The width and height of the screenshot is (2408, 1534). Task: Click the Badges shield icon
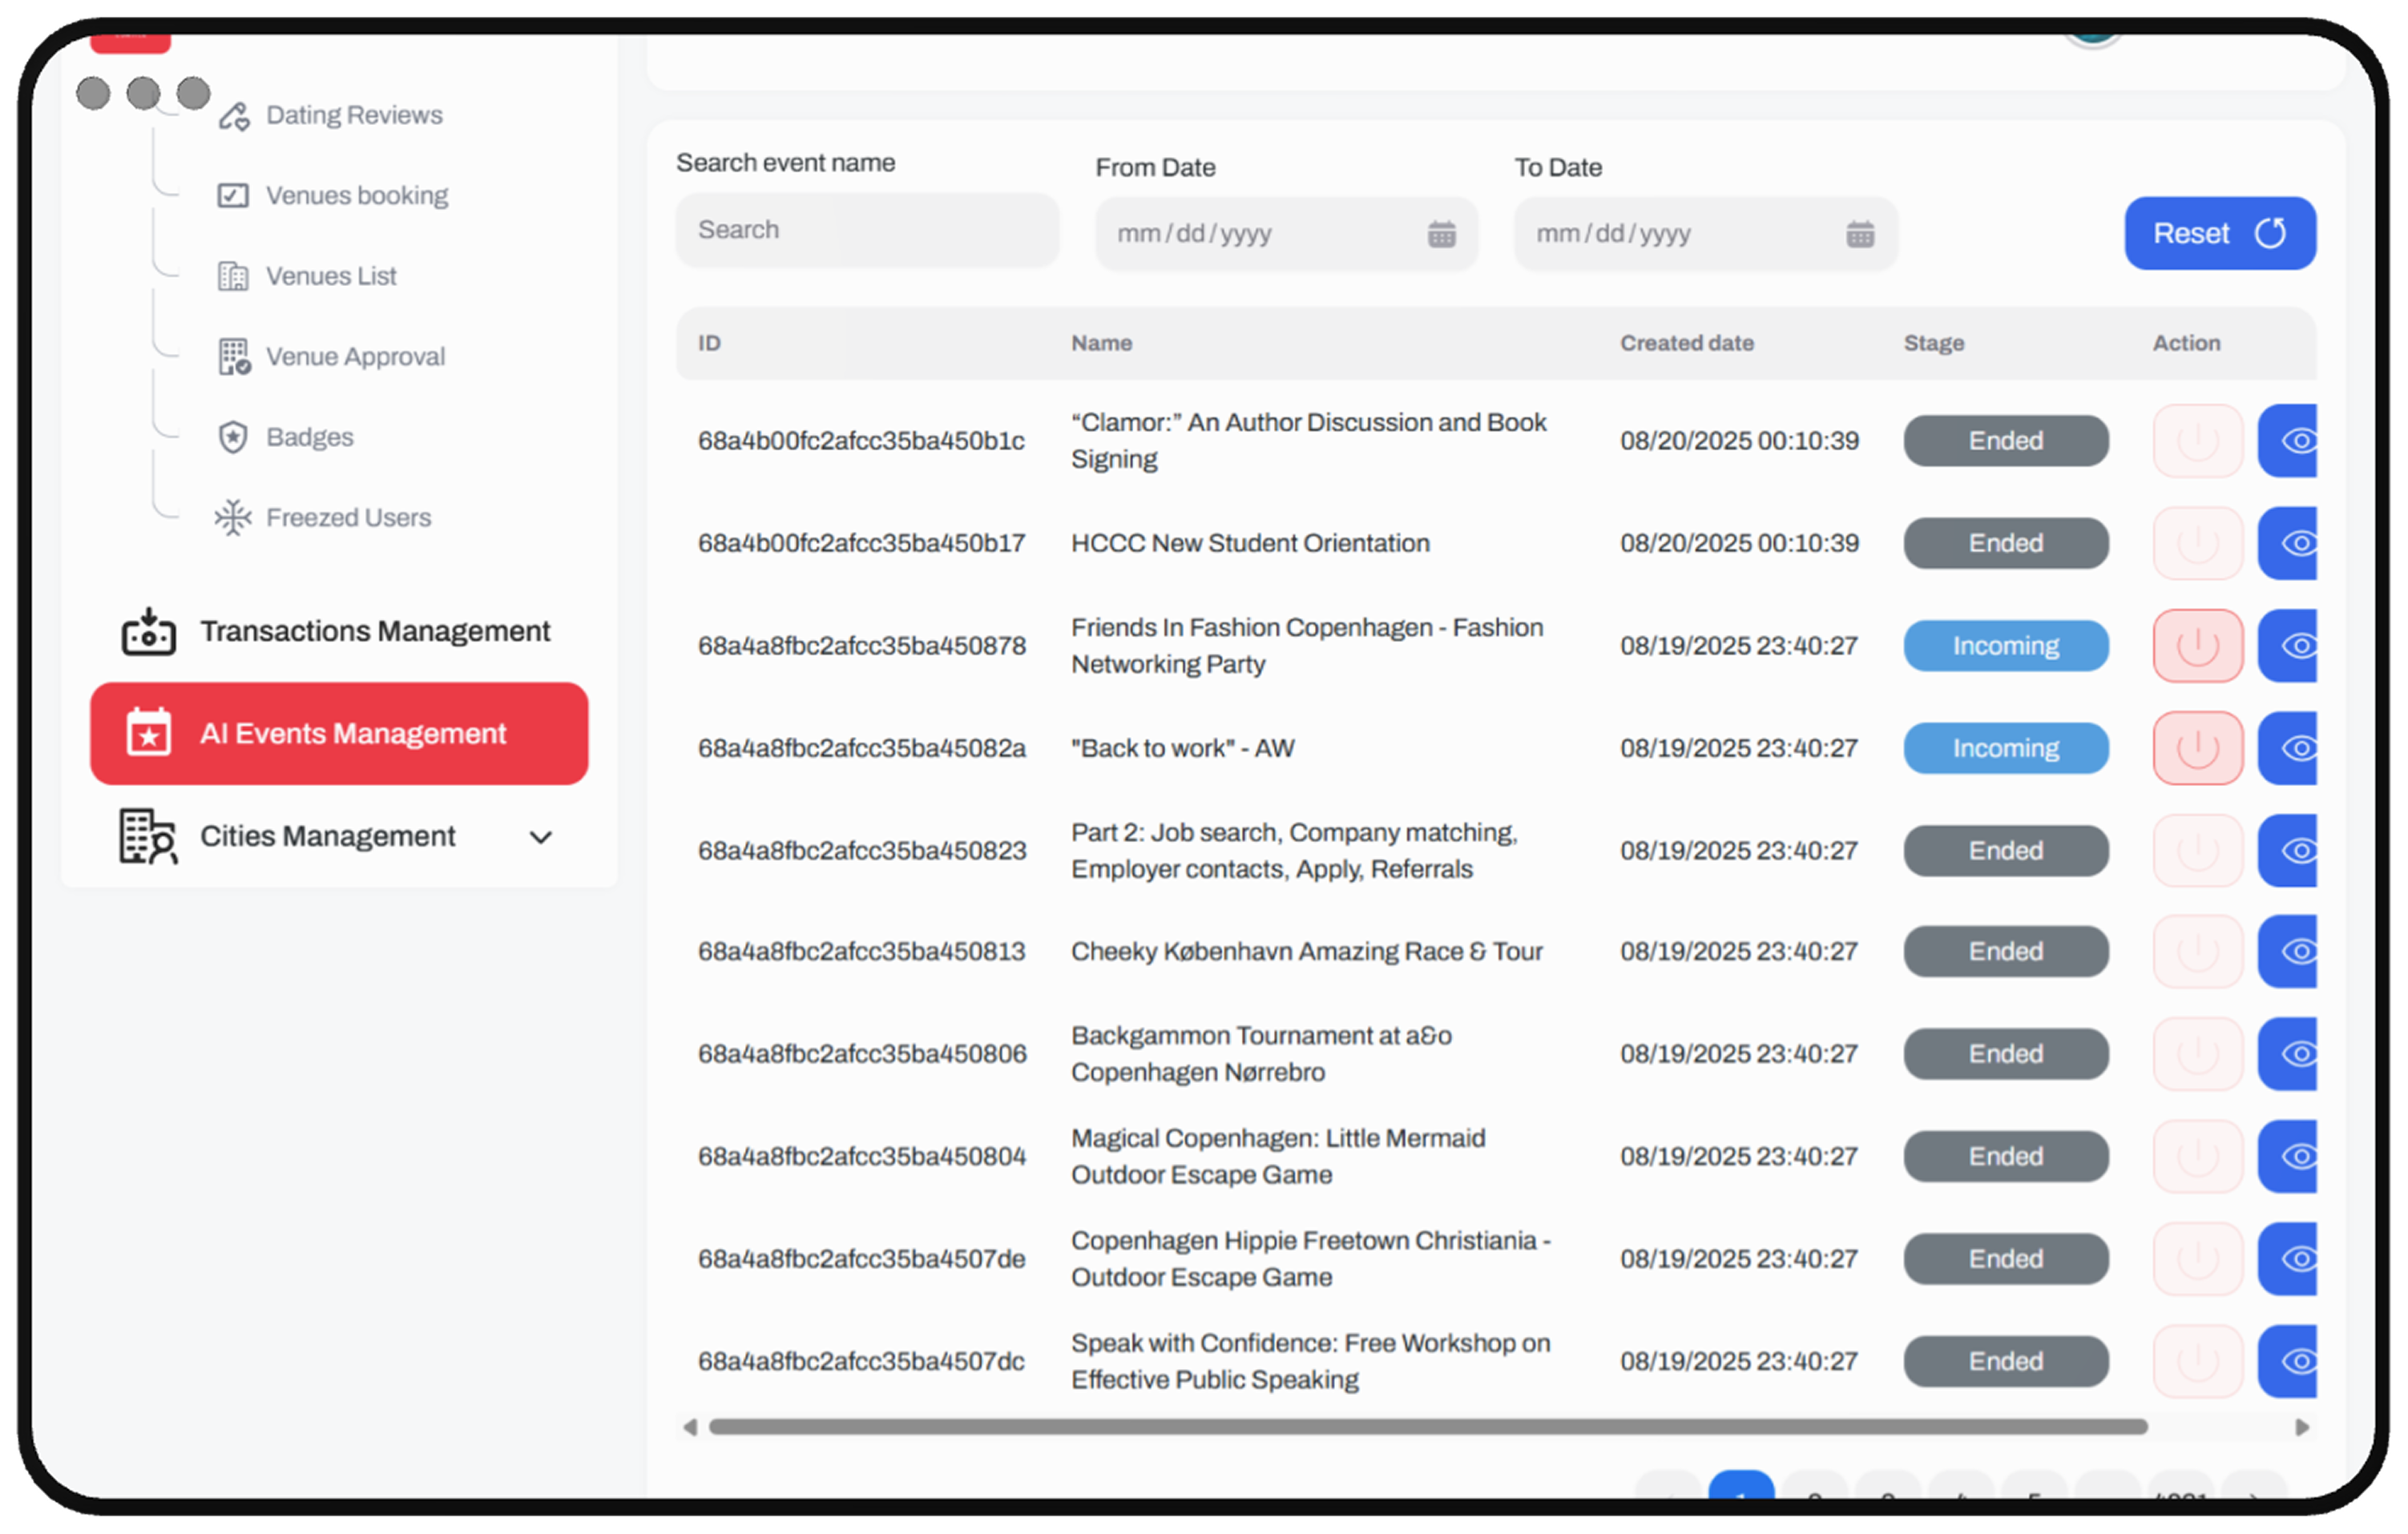tap(233, 437)
